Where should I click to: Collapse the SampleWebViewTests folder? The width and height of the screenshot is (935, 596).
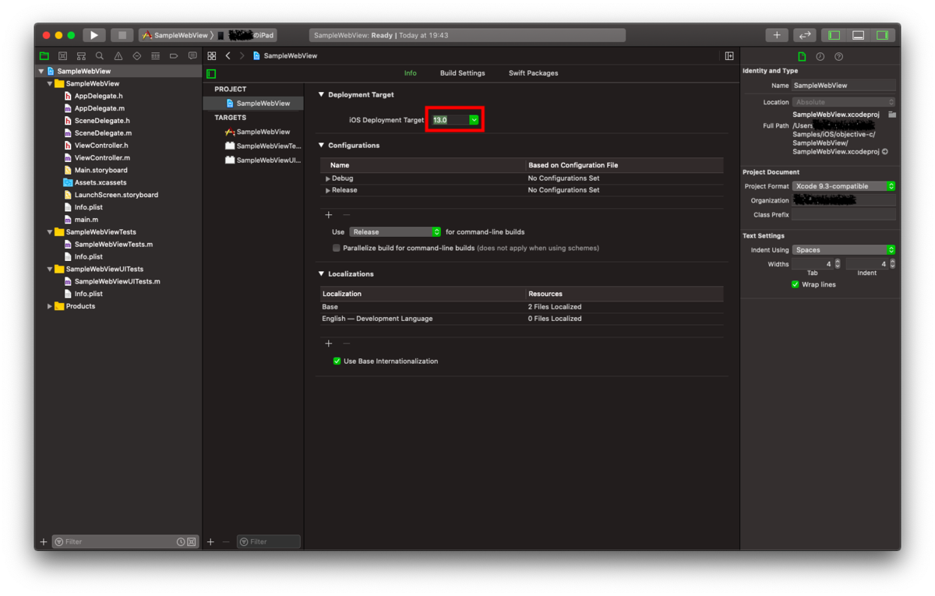pos(50,232)
